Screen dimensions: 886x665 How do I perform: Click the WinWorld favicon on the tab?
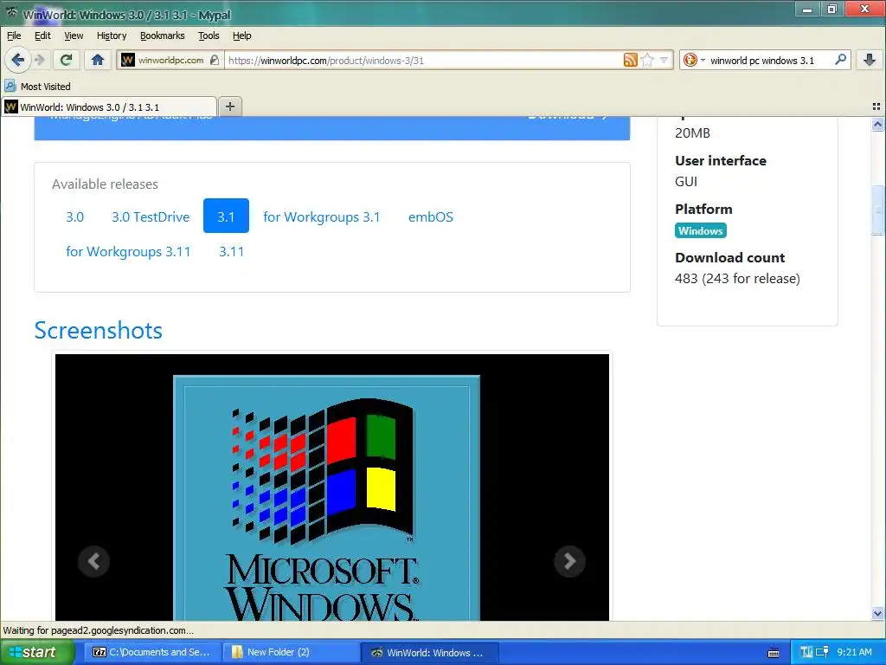click(x=11, y=107)
